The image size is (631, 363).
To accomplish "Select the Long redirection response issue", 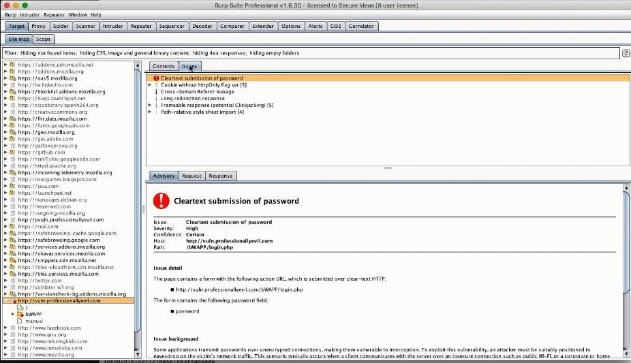I will tap(193, 99).
